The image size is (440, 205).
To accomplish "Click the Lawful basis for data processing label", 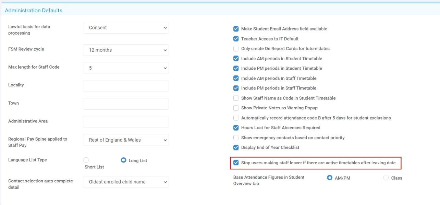I will pyautogui.click(x=29, y=30).
